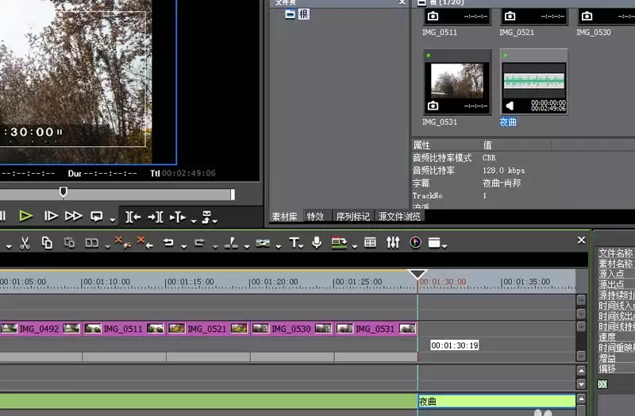Image resolution: width=635 pixels, height=416 pixels.
Task: Open the audio mixer sliders icon
Action: click(393, 243)
